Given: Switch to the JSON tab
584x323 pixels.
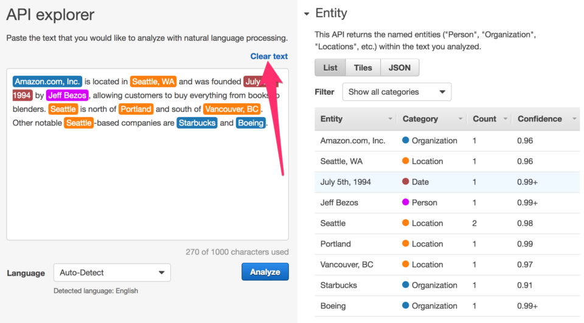Looking at the screenshot, I should pos(400,67).
